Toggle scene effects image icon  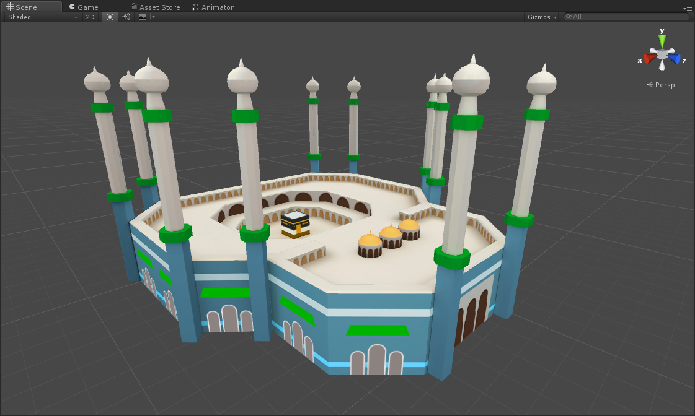142,17
